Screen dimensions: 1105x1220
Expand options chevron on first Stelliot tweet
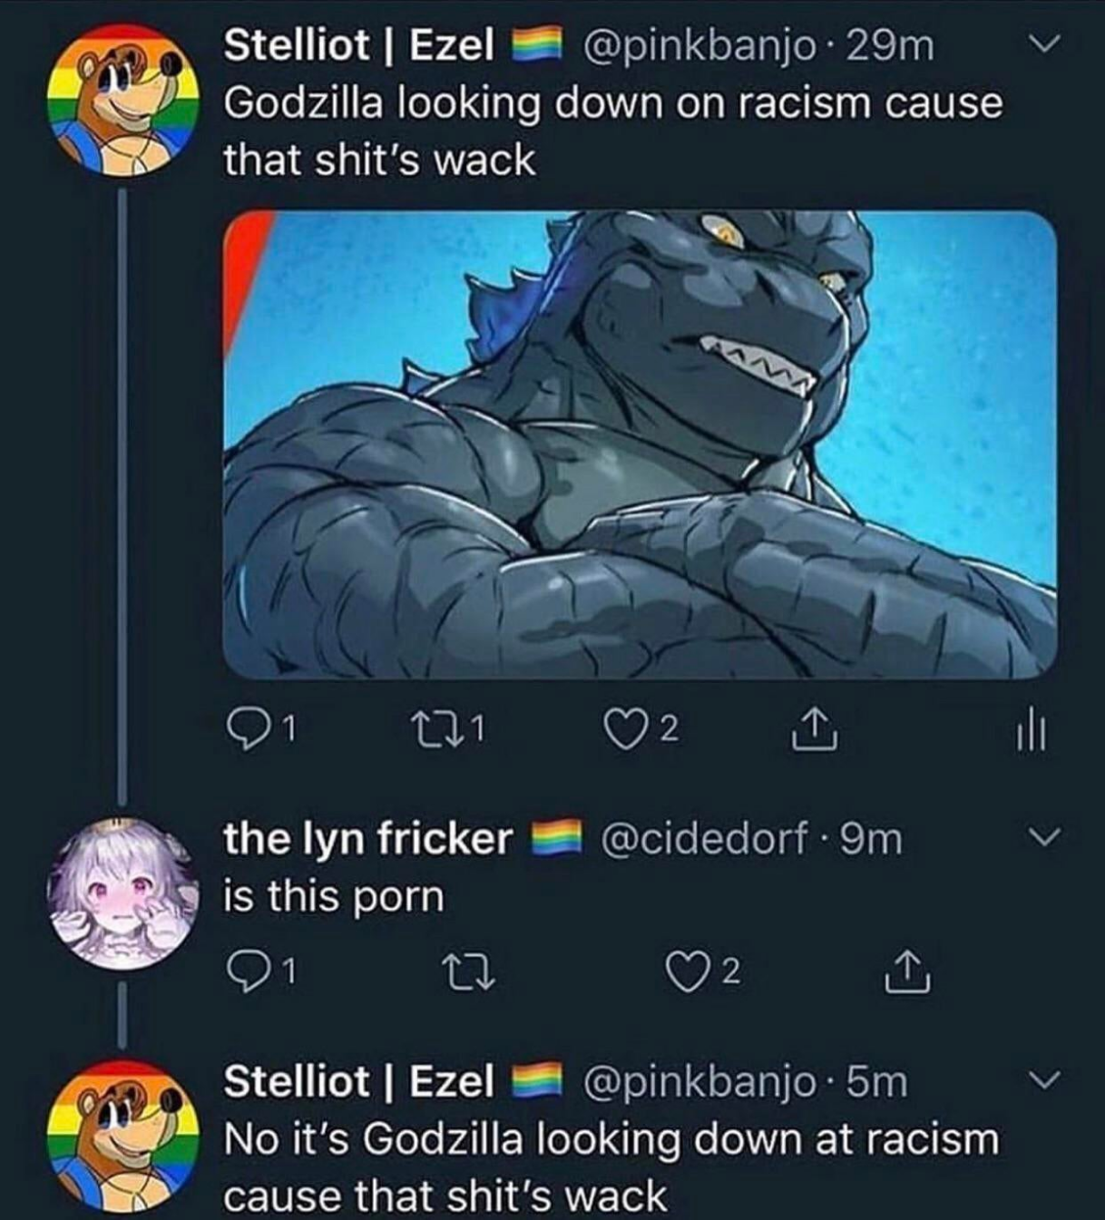pyautogui.click(x=1048, y=44)
